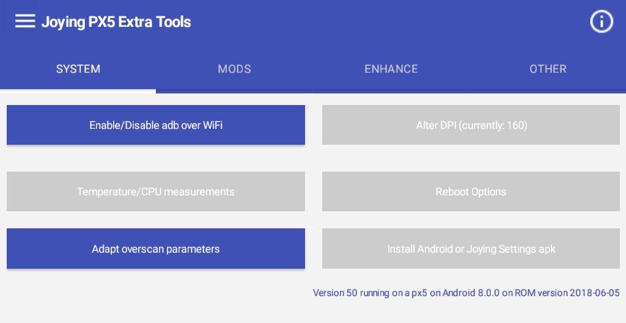
Task: Click Enable/Disable adb over WiFi
Action: coord(156,125)
